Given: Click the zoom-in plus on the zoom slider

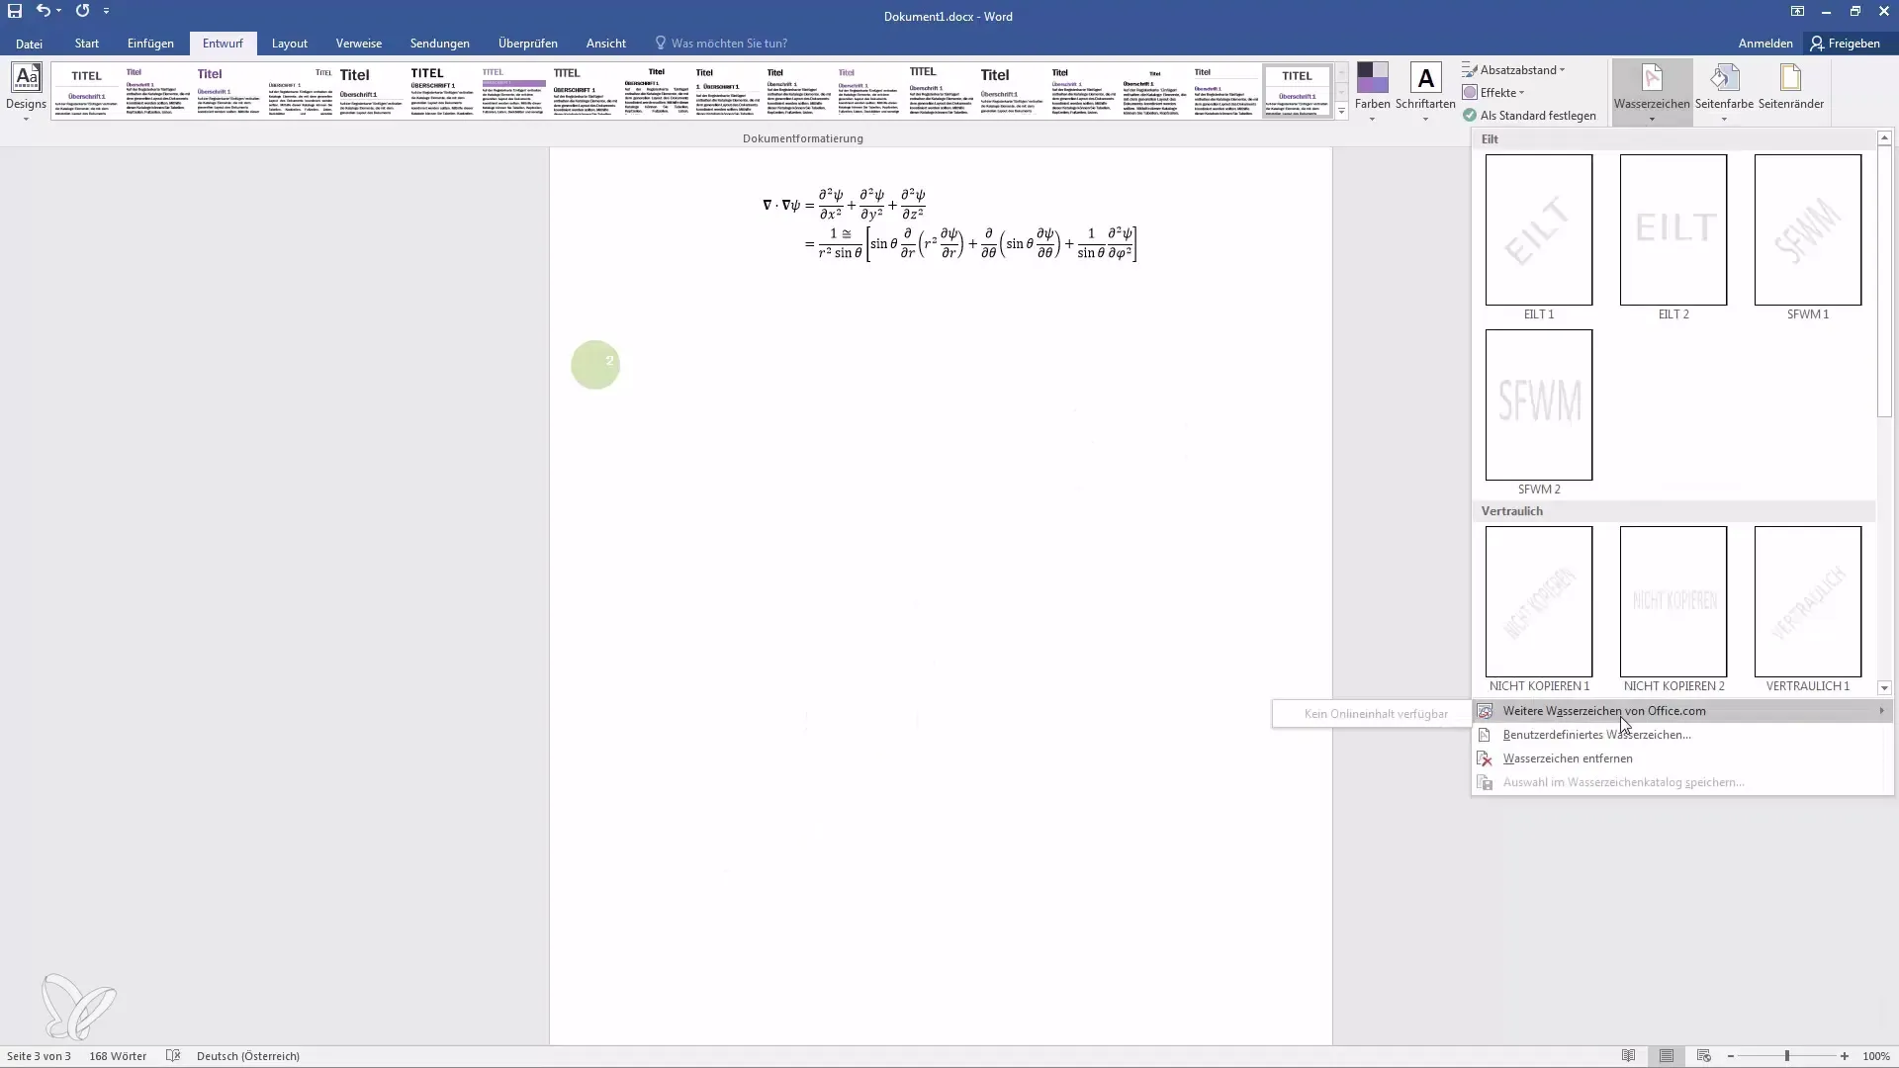Looking at the screenshot, I should click(x=1845, y=1056).
